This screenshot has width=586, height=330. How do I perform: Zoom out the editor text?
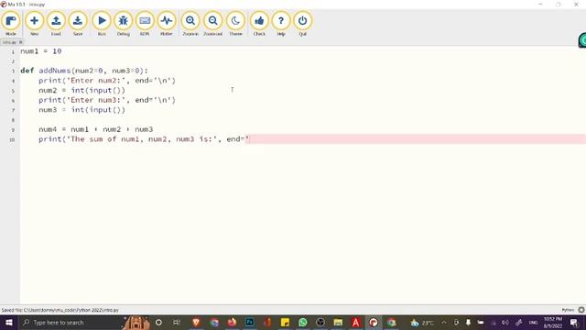point(213,24)
